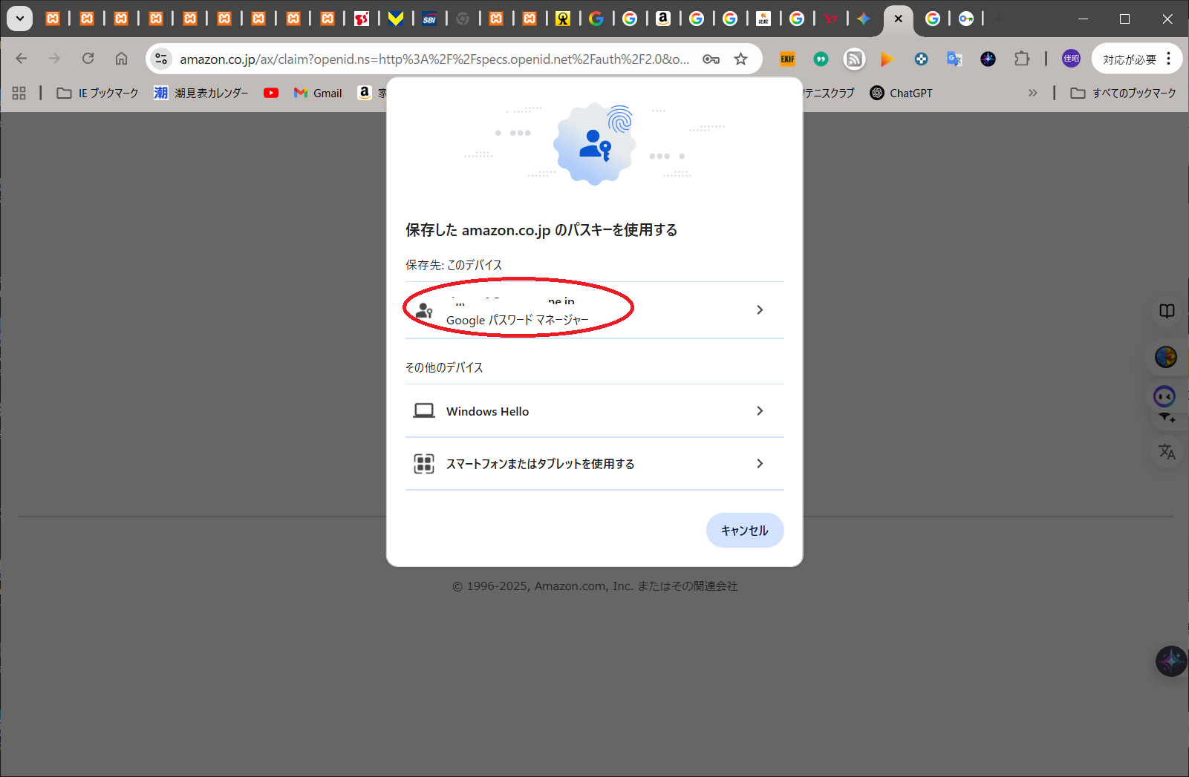The image size is (1189, 777).
Task: Go to the home page via the home icon
Action: click(x=121, y=59)
